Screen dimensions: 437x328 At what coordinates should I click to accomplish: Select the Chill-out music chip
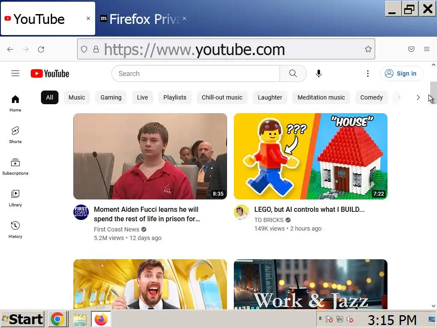[x=222, y=97]
